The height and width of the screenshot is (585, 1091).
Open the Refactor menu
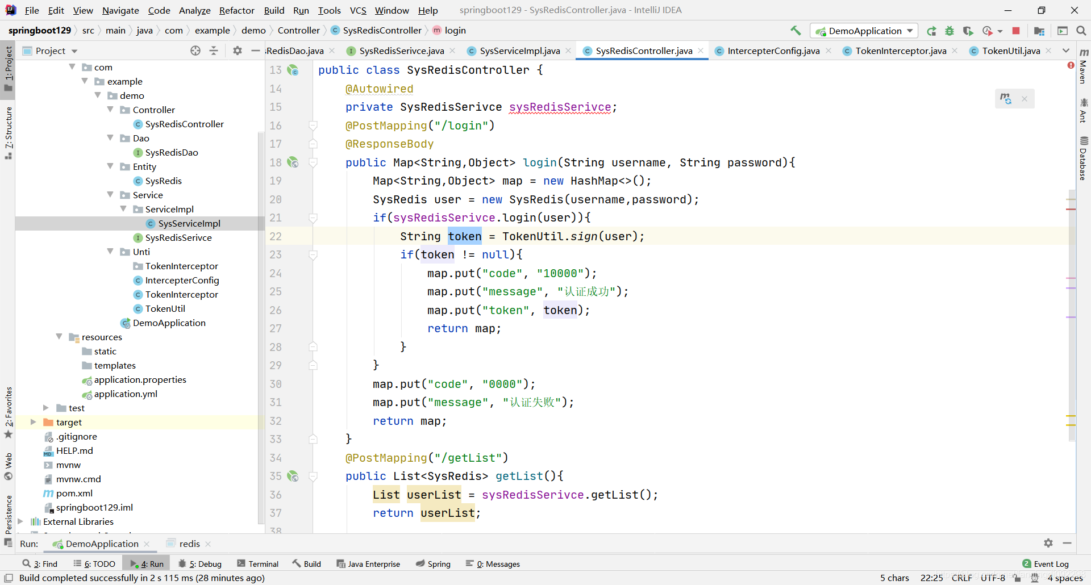pos(237,10)
